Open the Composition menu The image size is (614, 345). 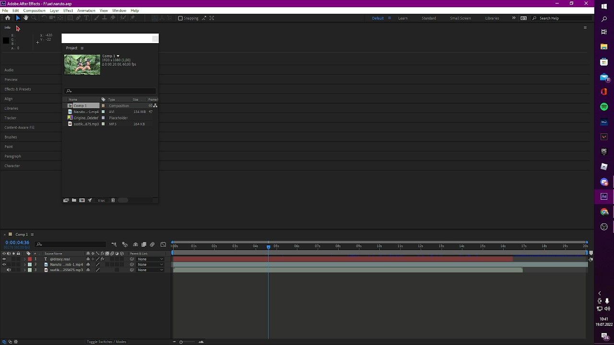34,11
